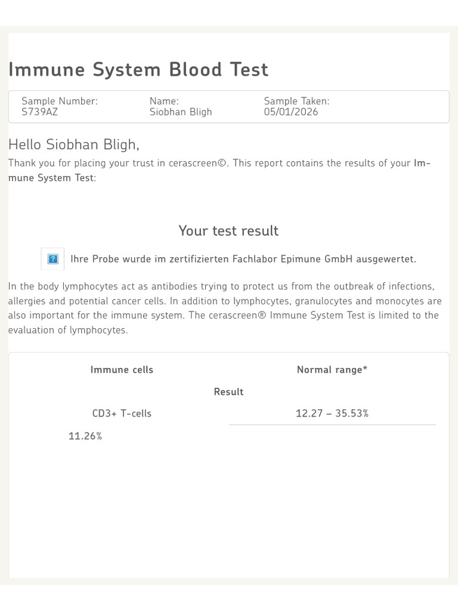Viewport: 458px width, 611px height.
Task: Click the normal range value 12.27 – 35.53%
Action: point(332,413)
